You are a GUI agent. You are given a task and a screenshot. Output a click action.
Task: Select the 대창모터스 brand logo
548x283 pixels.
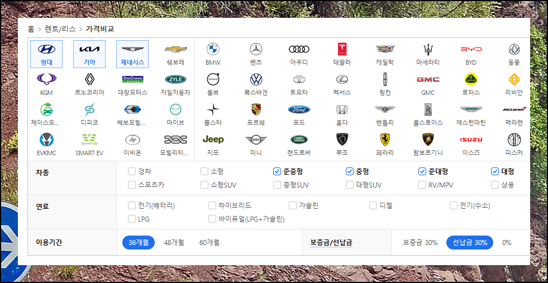(x=132, y=79)
